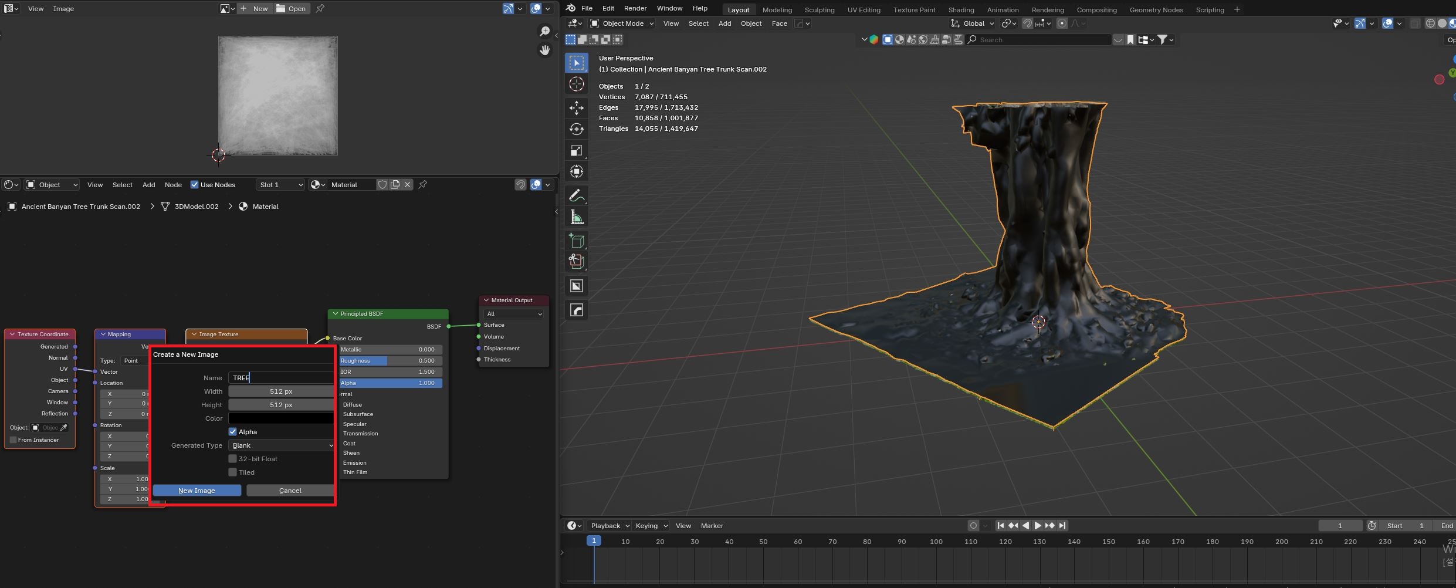Choose the Scale tool

576,151
